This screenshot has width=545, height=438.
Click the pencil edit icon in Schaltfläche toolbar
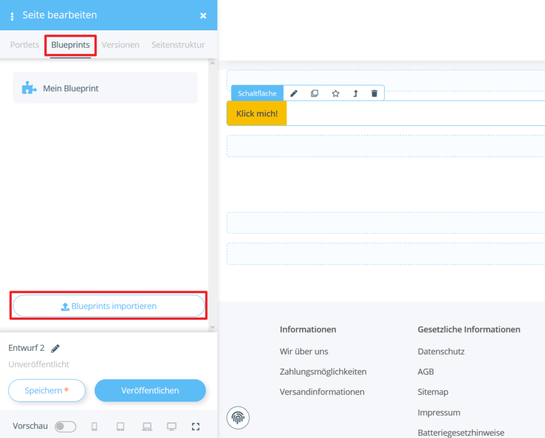coord(294,94)
